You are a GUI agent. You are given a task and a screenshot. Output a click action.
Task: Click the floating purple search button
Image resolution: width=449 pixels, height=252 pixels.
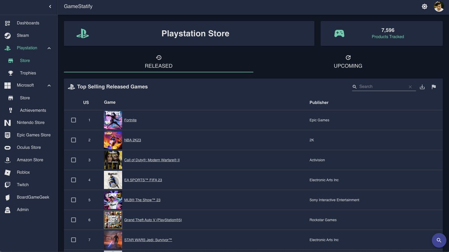[x=439, y=240]
